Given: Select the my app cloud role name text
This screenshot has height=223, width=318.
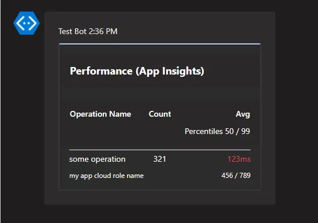Looking at the screenshot, I should [106, 176].
